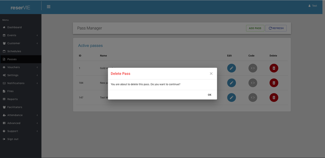325x158 pixels.
Task: Click the Files page icon
Action: tap(4, 91)
